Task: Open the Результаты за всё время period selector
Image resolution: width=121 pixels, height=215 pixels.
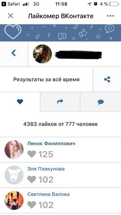Action: (46, 79)
